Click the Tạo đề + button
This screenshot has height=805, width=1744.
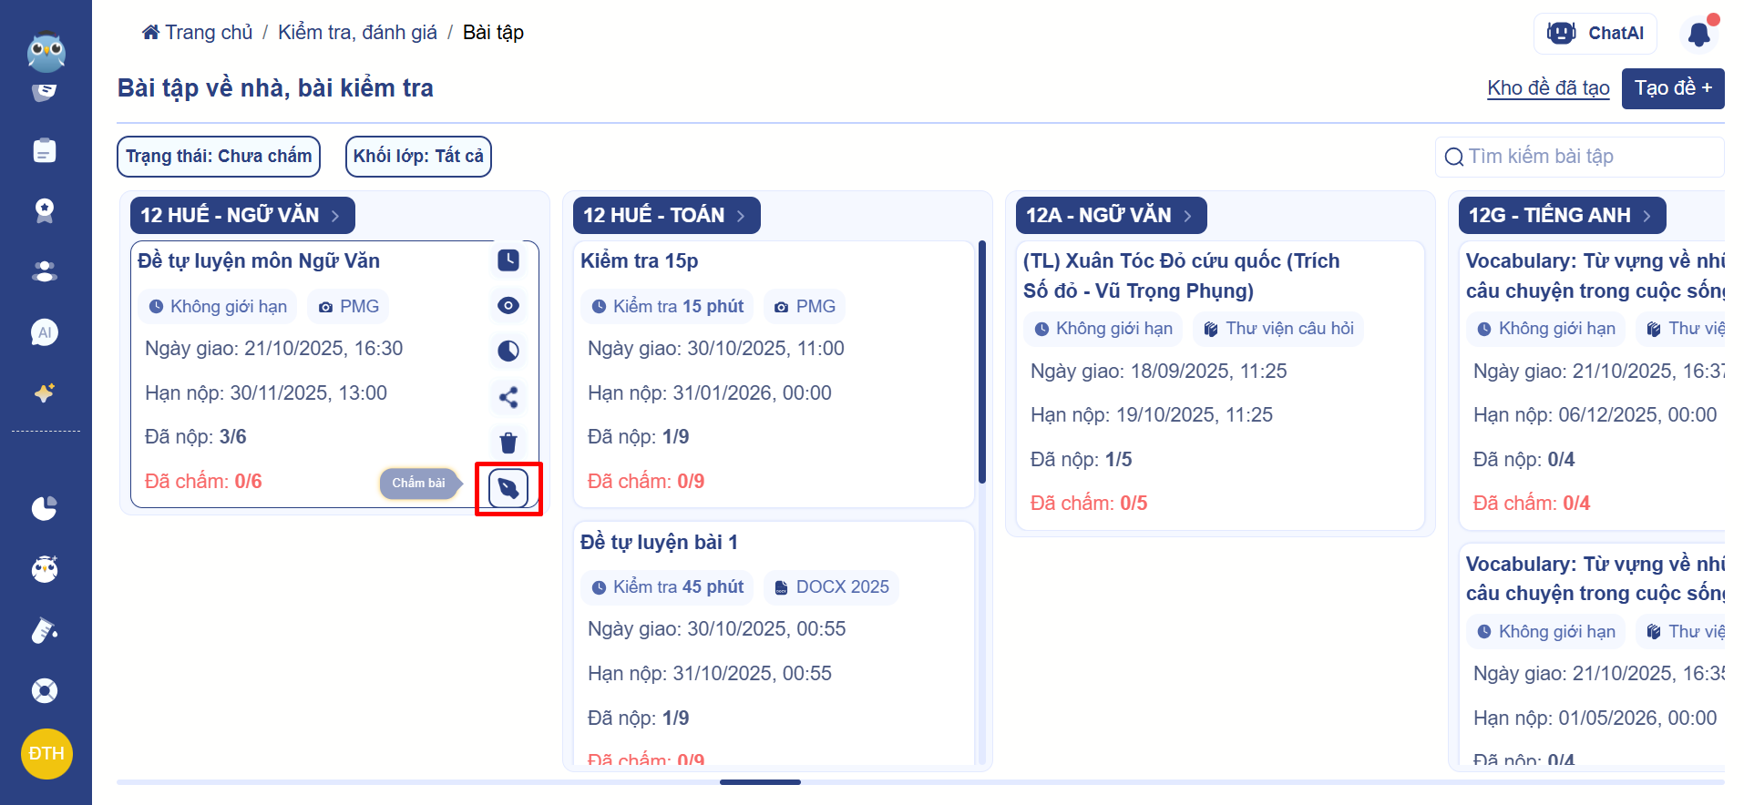1672,88
